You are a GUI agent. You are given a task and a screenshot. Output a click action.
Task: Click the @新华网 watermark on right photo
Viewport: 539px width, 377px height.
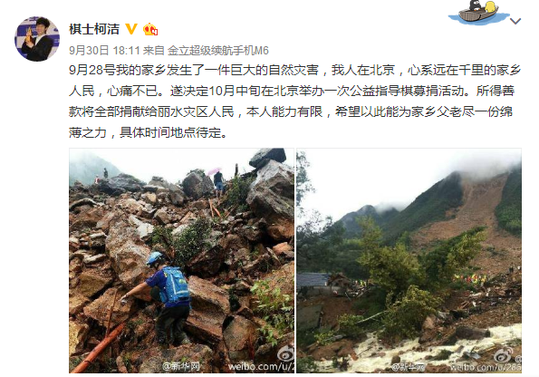click(409, 367)
